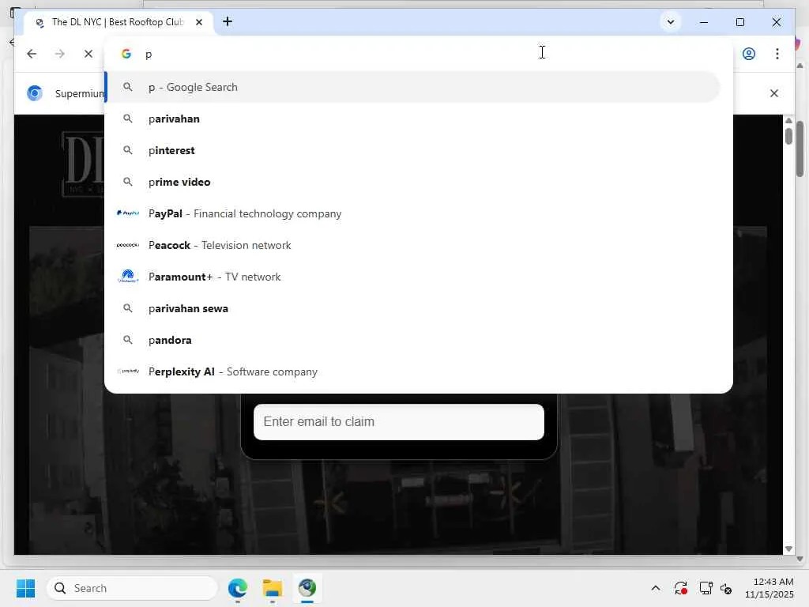The width and height of the screenshot is (809, 607).
Task: Click the page scrollbar up arrow
Action: click(788, 120)
